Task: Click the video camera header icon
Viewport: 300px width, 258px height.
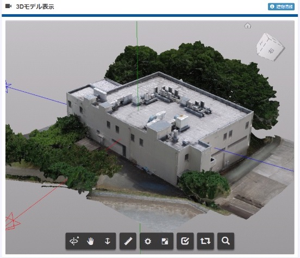Action: tap(8, 7)
